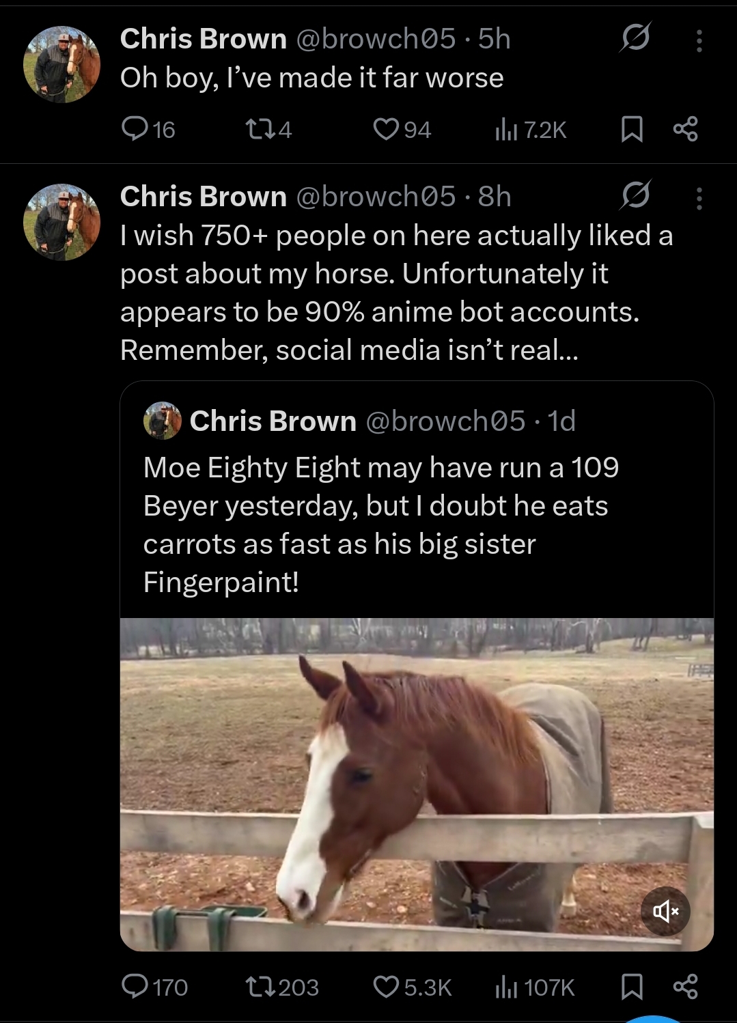Share the "far worse" tweet
737x1023 pixels.
point(685,128)
